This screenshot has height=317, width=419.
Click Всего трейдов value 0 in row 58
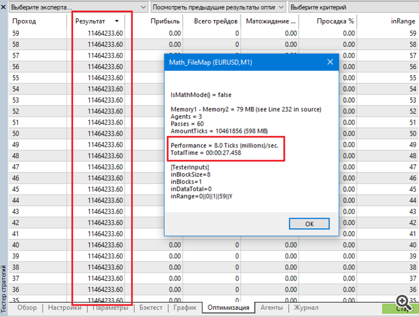point(237,45)
